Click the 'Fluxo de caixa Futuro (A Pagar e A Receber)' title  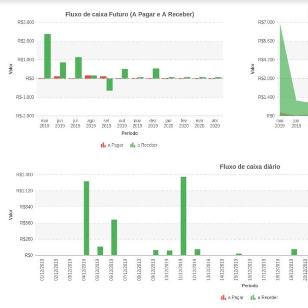pos(130,14)
